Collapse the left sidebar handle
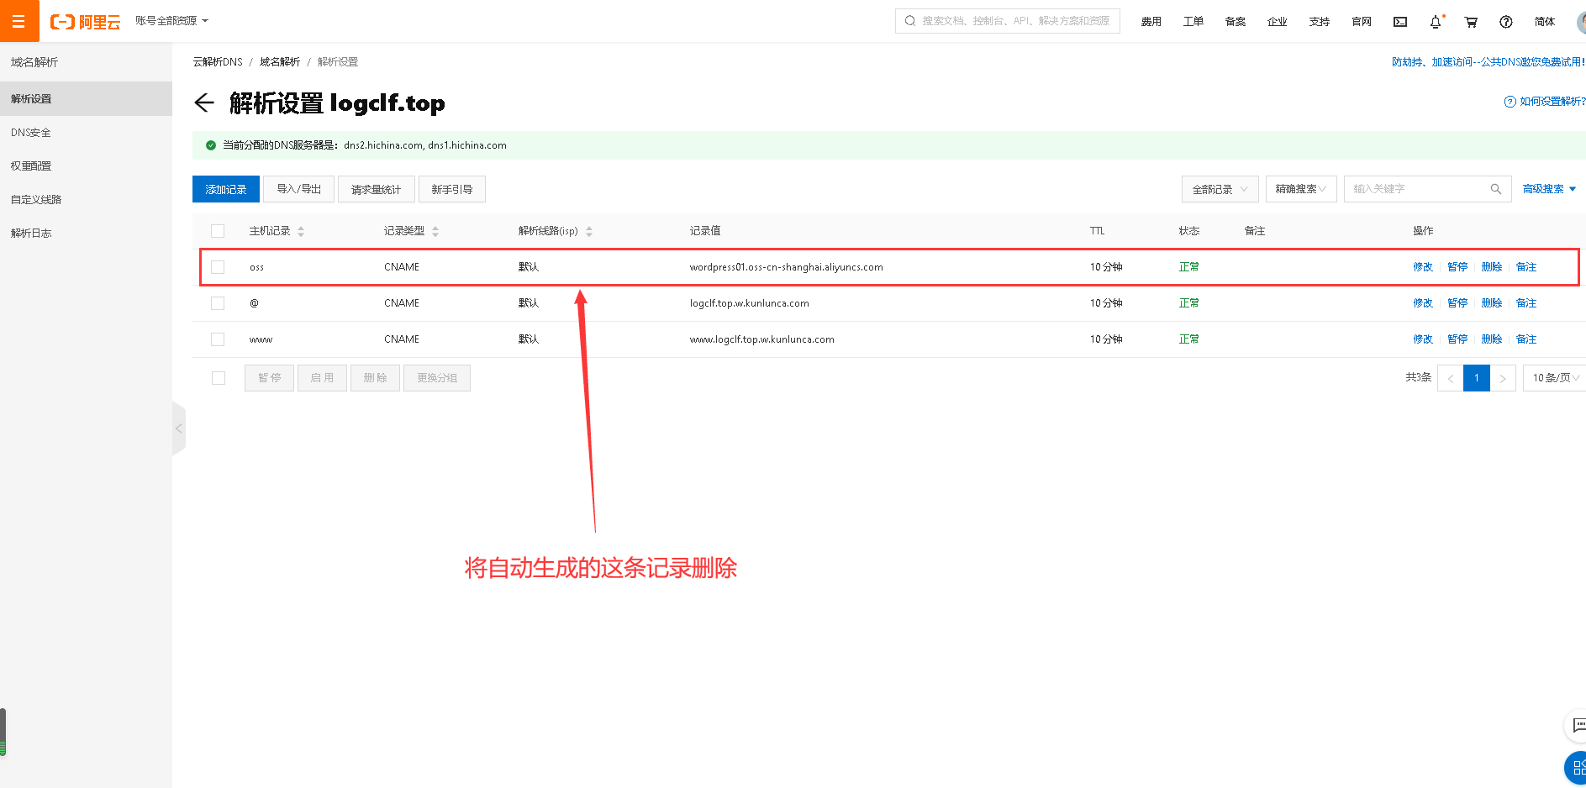 [178, 428]
